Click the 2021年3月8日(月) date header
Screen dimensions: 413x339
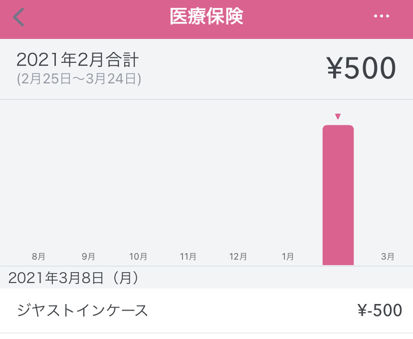(x=73, y=278)
